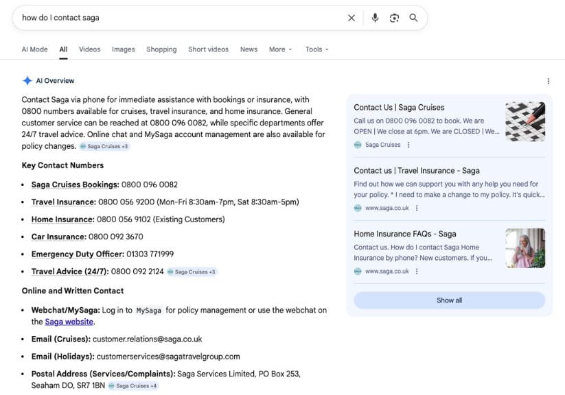The image size is (565, 395).
Task: Switch to the News tab
Action: [248, 49]
